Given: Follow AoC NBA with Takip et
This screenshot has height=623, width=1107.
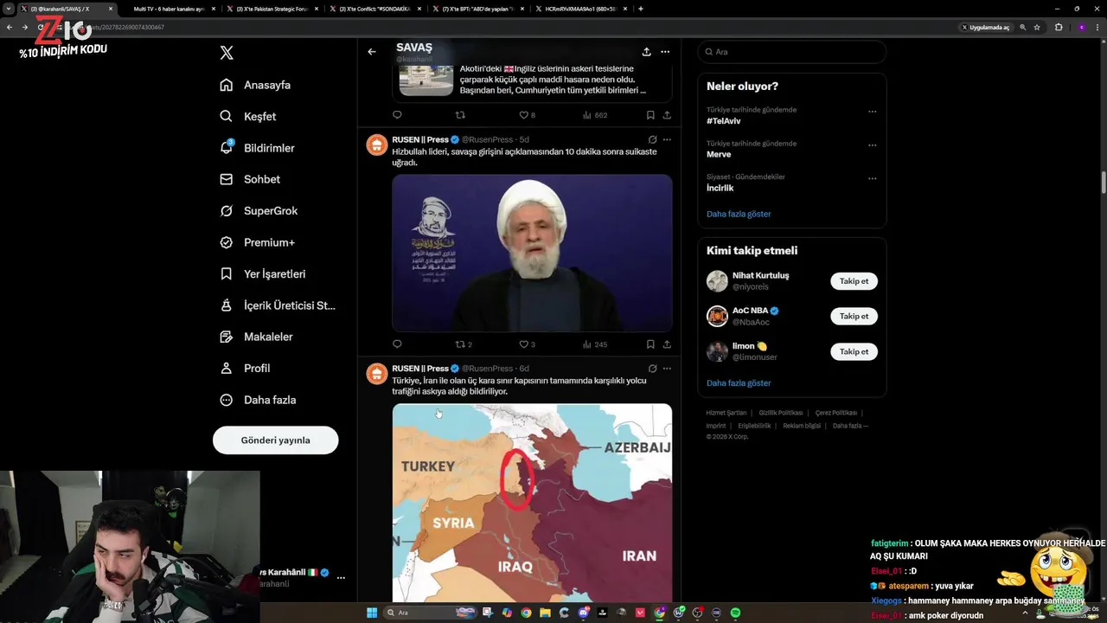Looking at the screenshot, I should tap(854, 316).
